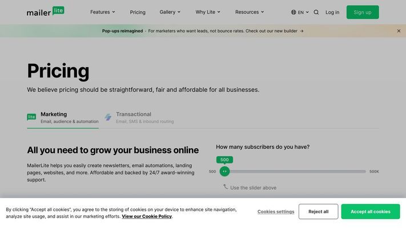The height and width of the screenshot is (228, 406).
Task: Switch to the Transactional pricing tab
Action: [139, 117]
